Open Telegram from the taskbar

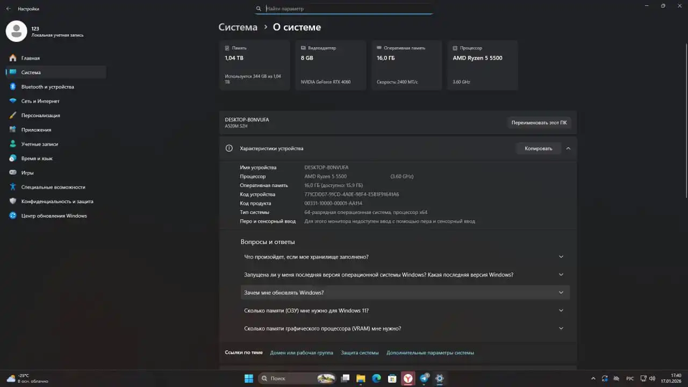coord(423,378)
